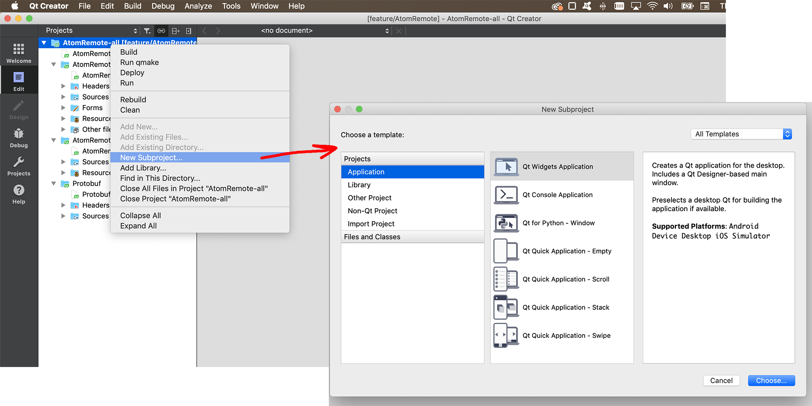Image resolution: width=812 pixels, height=406 pixels.
Task: Open the Welcome mode
Action: 19,53
